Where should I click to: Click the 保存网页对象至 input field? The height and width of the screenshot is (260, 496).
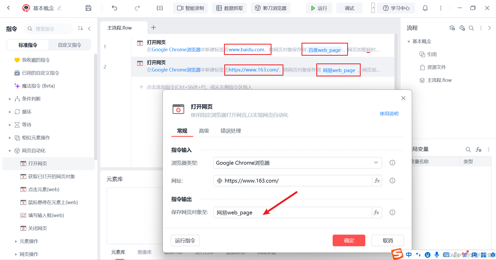coord(293,212)
